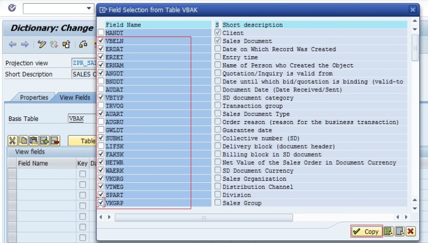Click the Insert row icon above View fields

coord(44,141)
